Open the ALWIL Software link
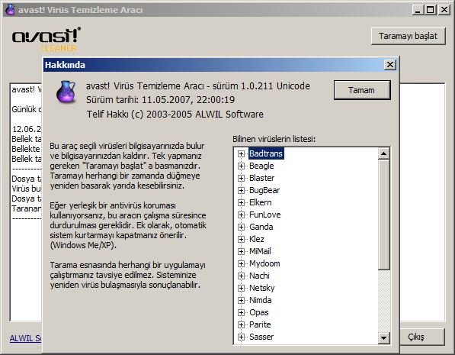This screenshot has width=455, height=355. pyautogui.click(x=26, y=338)
